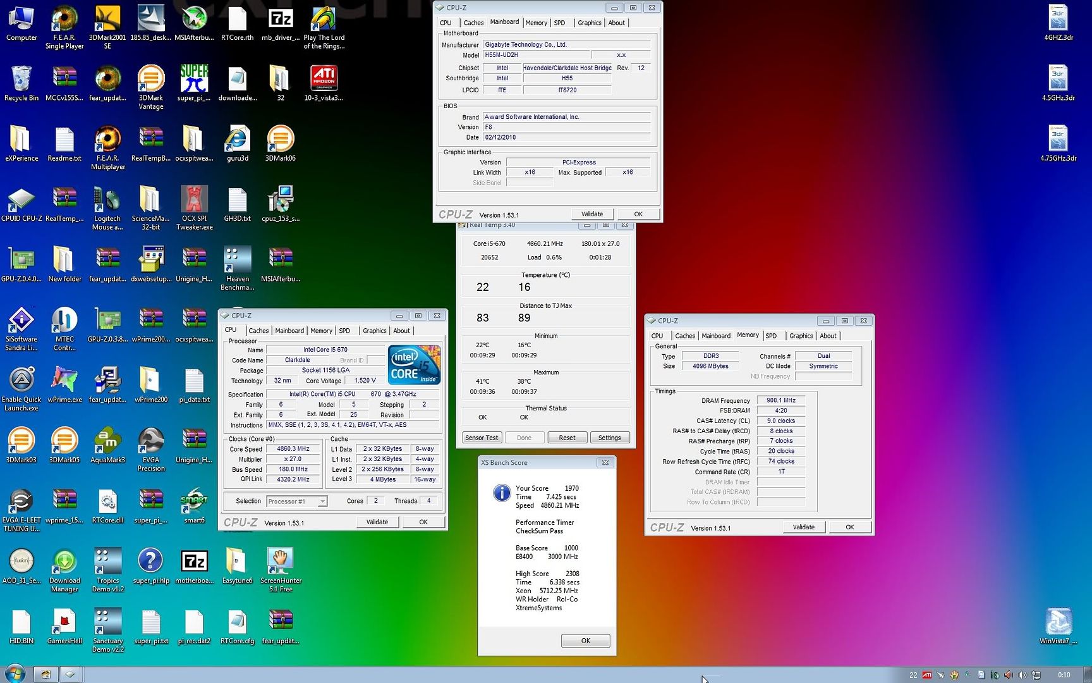Open the Processor selection dropdown in CPU-Z
The width and height of the screenshot is (1092, 683).
297,501
